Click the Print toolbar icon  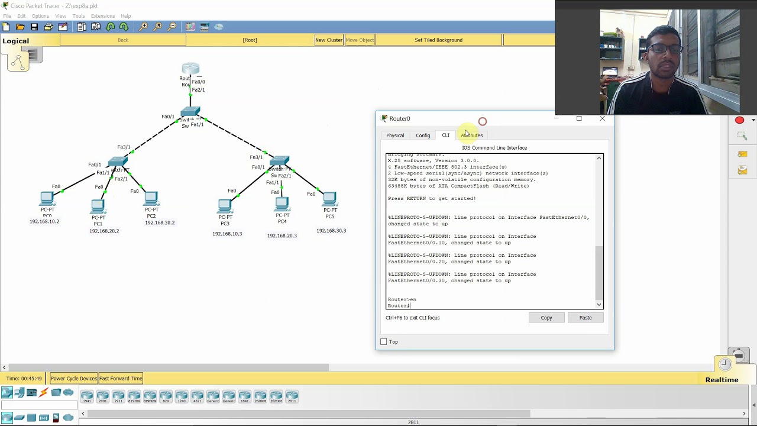click(x=48, y=27)
